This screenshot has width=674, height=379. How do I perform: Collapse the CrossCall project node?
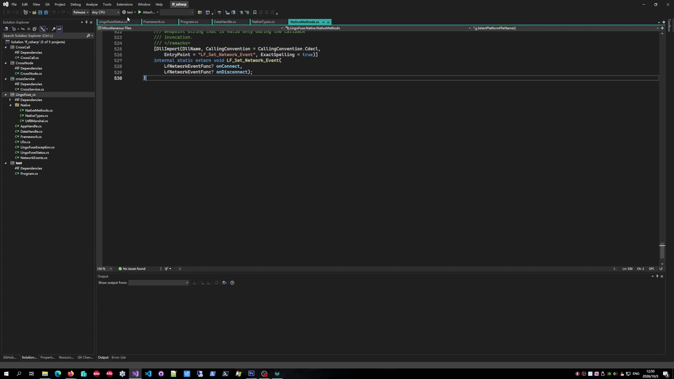point(6,47)
